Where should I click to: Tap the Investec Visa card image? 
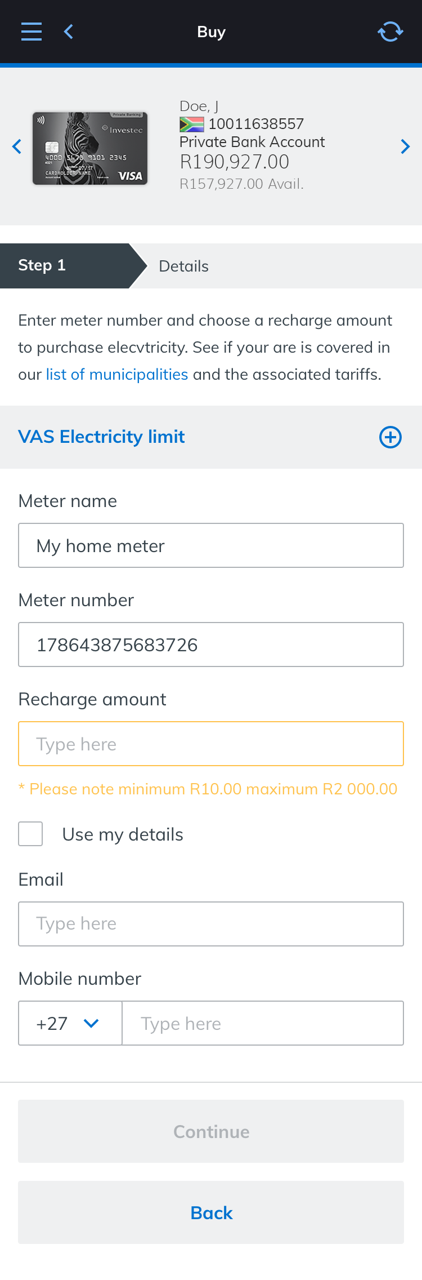[x=90, y=148]
